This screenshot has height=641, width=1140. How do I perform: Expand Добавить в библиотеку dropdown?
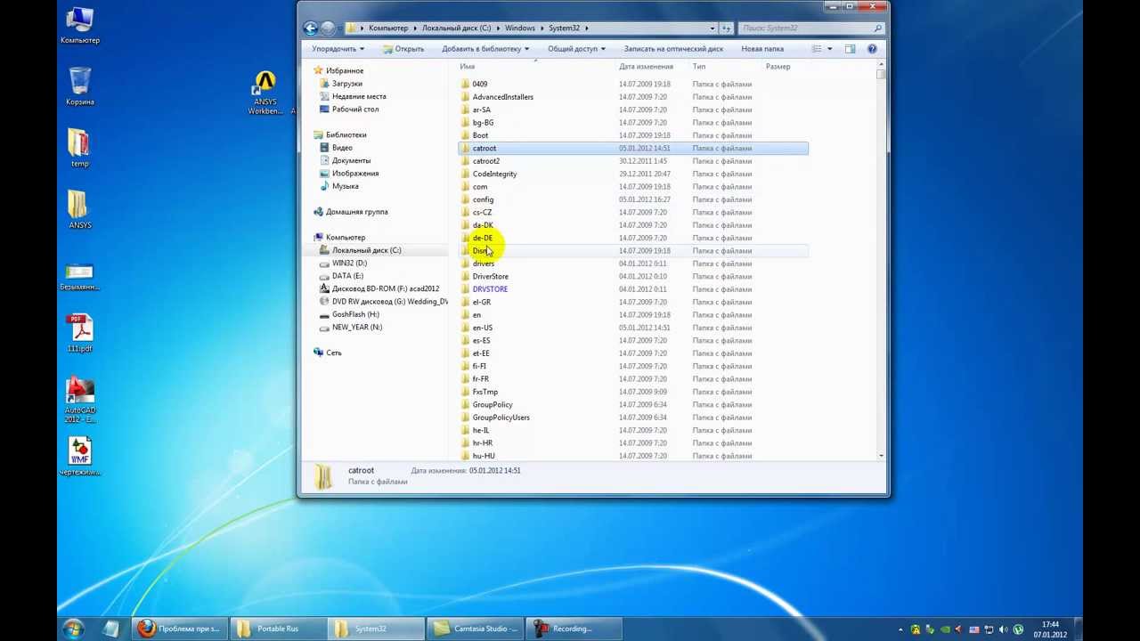click(485, 49)
